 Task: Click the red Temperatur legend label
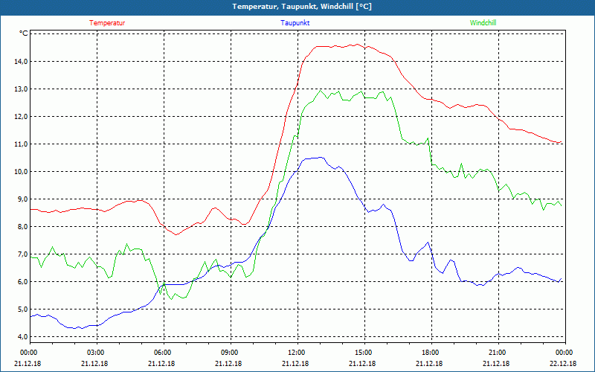107,23
